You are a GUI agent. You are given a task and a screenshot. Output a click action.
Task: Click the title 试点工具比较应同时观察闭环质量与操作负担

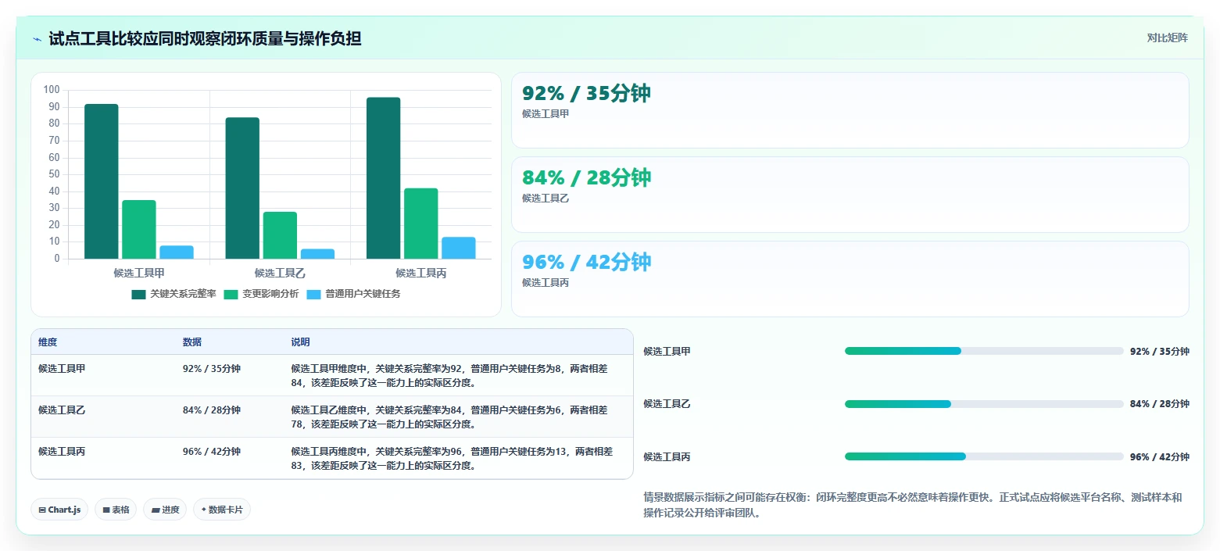point(205,38)
